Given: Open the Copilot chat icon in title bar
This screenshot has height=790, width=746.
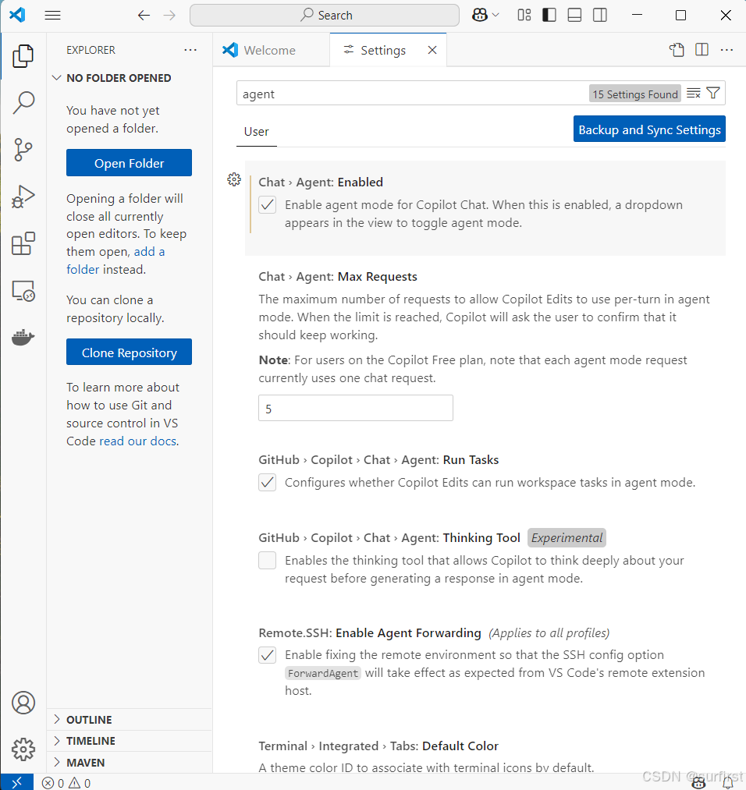Looking at the screenshot, I should [479, 15].
